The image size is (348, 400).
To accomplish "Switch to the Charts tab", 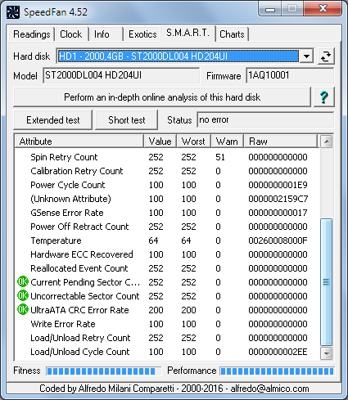I will 232,34.
